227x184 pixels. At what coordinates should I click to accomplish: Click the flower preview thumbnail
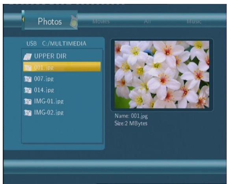coord(162,75)
